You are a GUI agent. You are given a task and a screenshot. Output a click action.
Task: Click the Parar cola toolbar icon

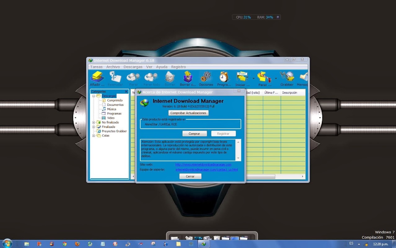click(264, 77)
